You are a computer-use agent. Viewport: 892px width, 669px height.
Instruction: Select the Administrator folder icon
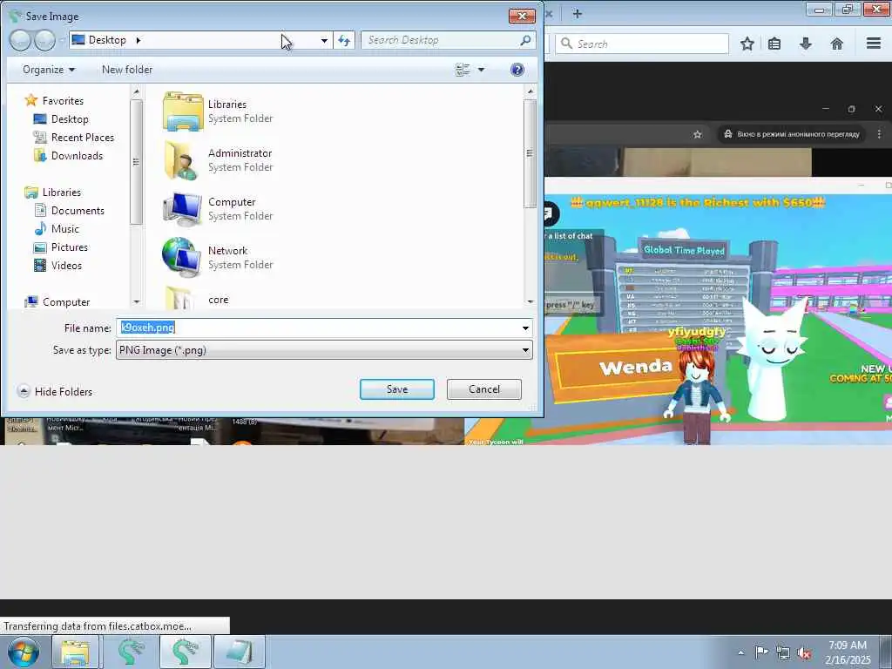183,160
